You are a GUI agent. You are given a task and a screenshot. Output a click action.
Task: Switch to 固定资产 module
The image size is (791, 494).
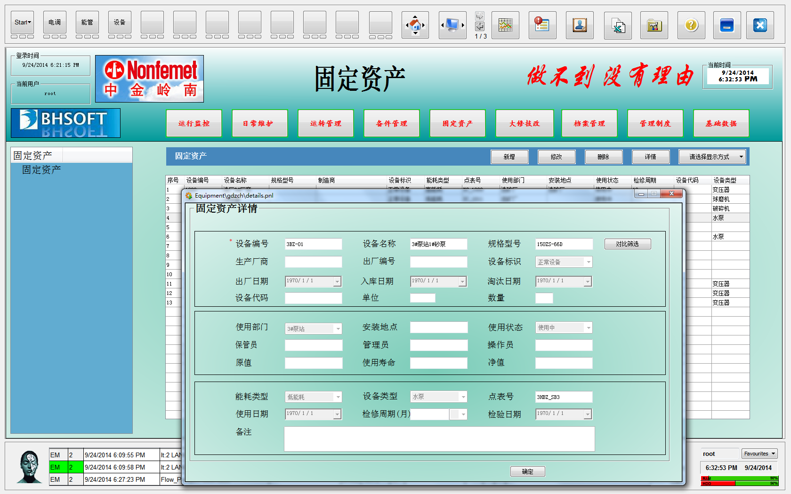pos(458,123)
